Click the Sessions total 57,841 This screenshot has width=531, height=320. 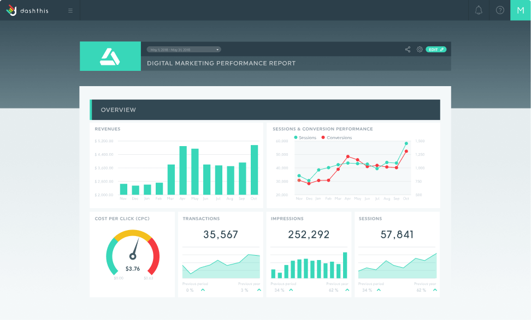coord(397,234)
